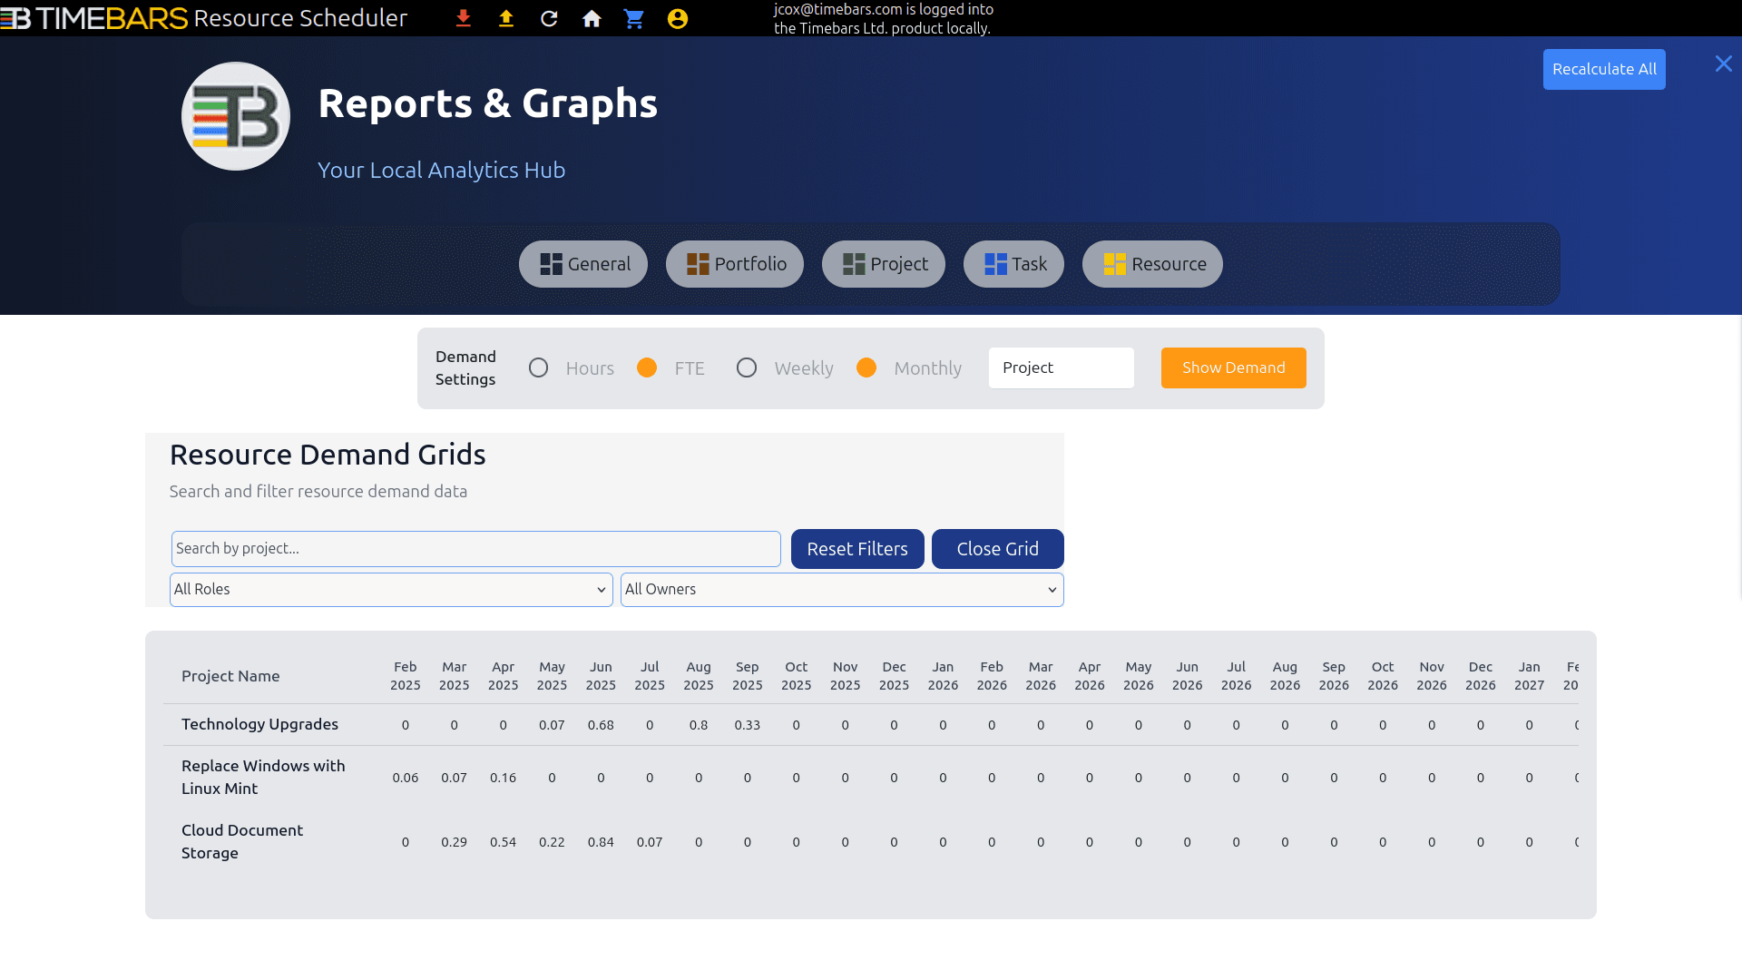This screenshot has width=1742, height=980.
Task: Click the 0.8 value in Aug 2025
Action: pos(699,725)
